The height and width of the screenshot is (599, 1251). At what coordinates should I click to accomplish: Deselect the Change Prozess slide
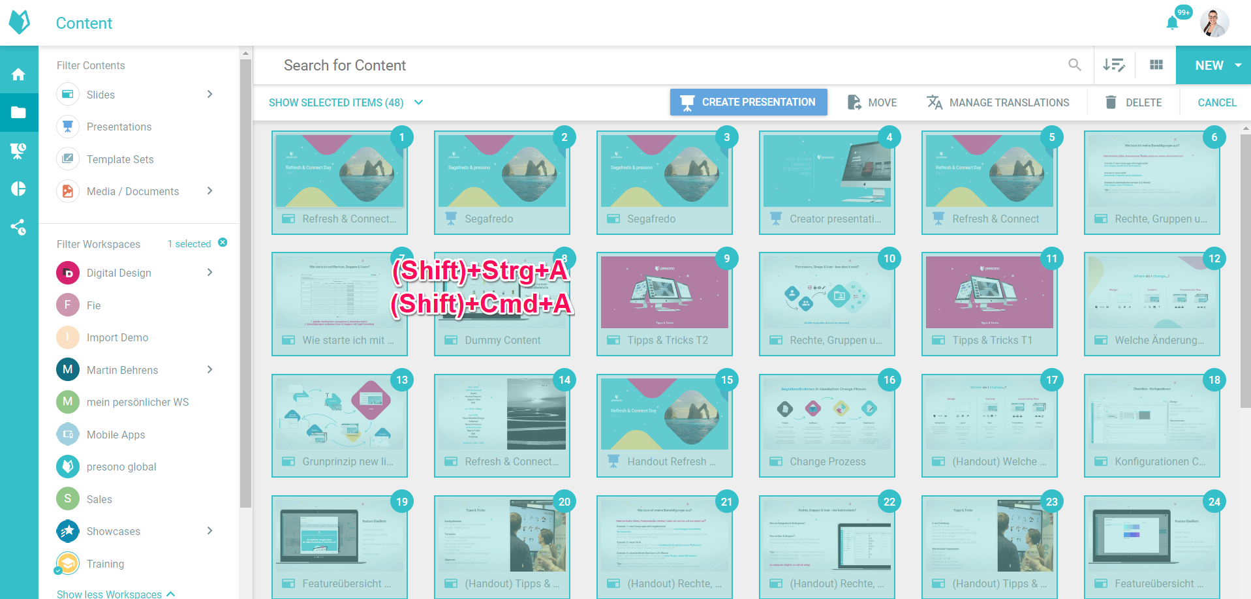click(826, 425)
